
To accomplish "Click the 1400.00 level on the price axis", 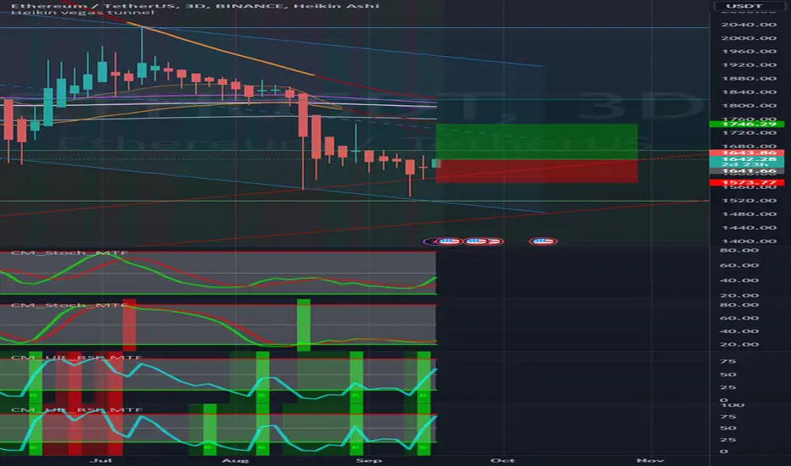I will coord(749,241).
